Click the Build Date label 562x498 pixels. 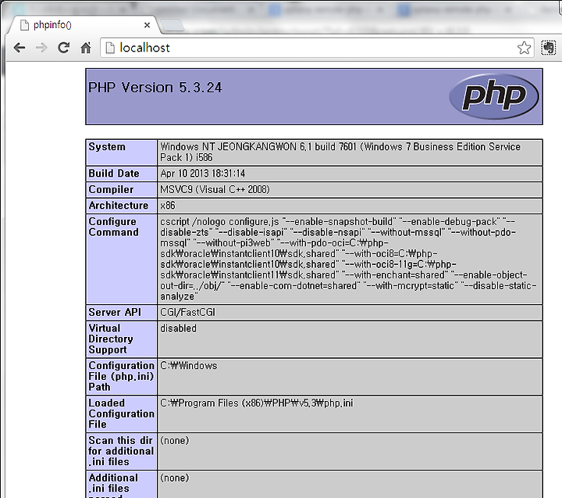[x=114, y=174]
